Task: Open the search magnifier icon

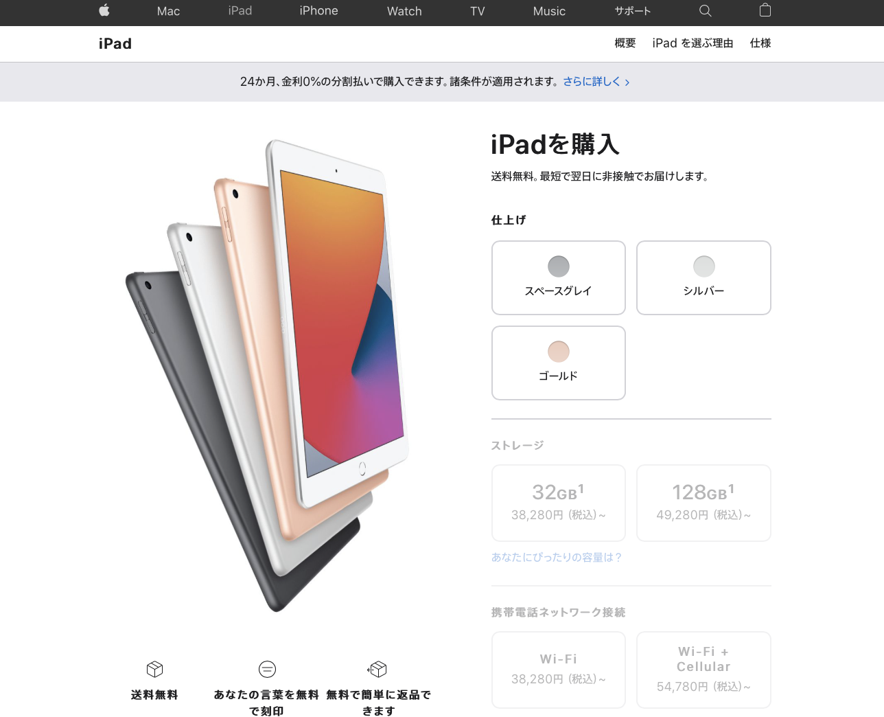Action: (x=705, y=11)
